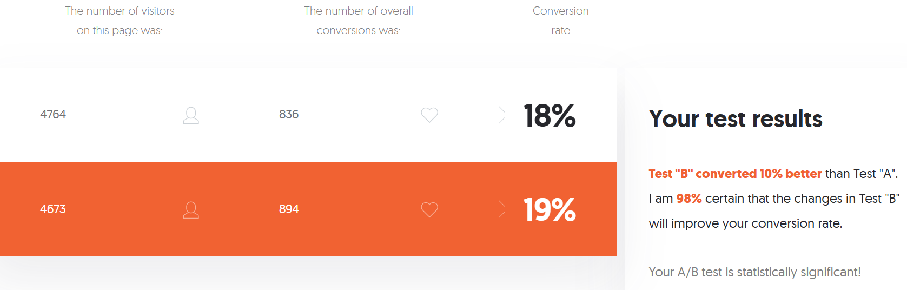
Task: Click the person icon beside 4764 visitors
Action: (191, 115)
